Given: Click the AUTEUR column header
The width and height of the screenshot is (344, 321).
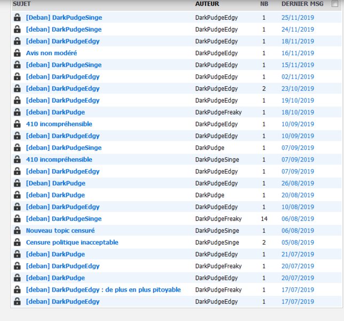Looking at the screenshot, I should pyautogui.click(x=207, y=4).
